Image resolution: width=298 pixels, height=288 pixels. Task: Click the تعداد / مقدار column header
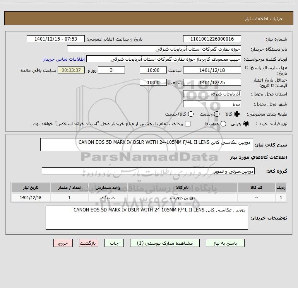tap(69, 187)
